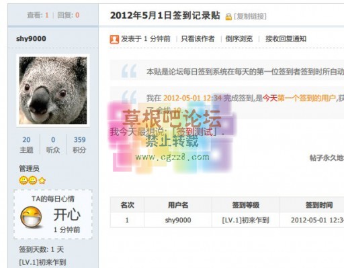Screen dimensions: 344x268
Task: Click the 管理员 user group label
Action: [x=30, y=168]
